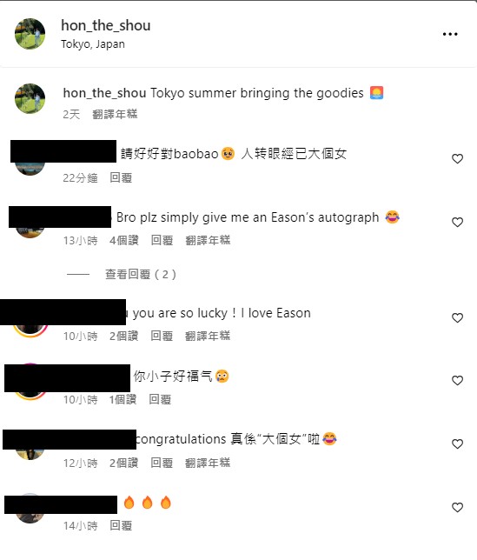Open the three-dot more options menu
Viewport: 477px width, 560px height.
(450, 34)
